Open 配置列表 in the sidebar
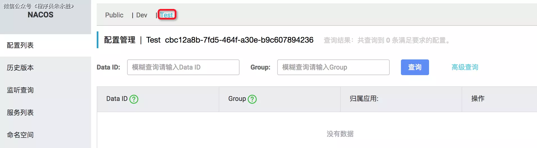This screenshot has width=537, height=148. (20, 45)
